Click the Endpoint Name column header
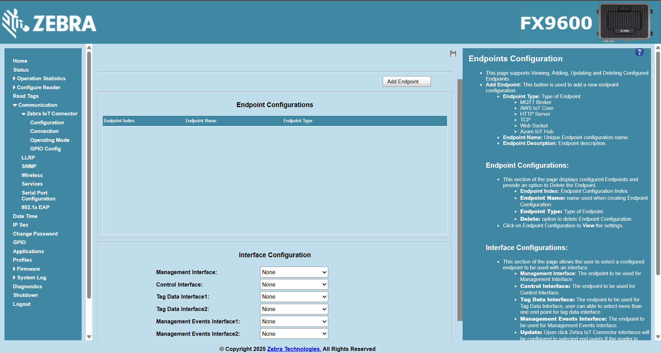661x353 pixels. (x=201, y=121)
